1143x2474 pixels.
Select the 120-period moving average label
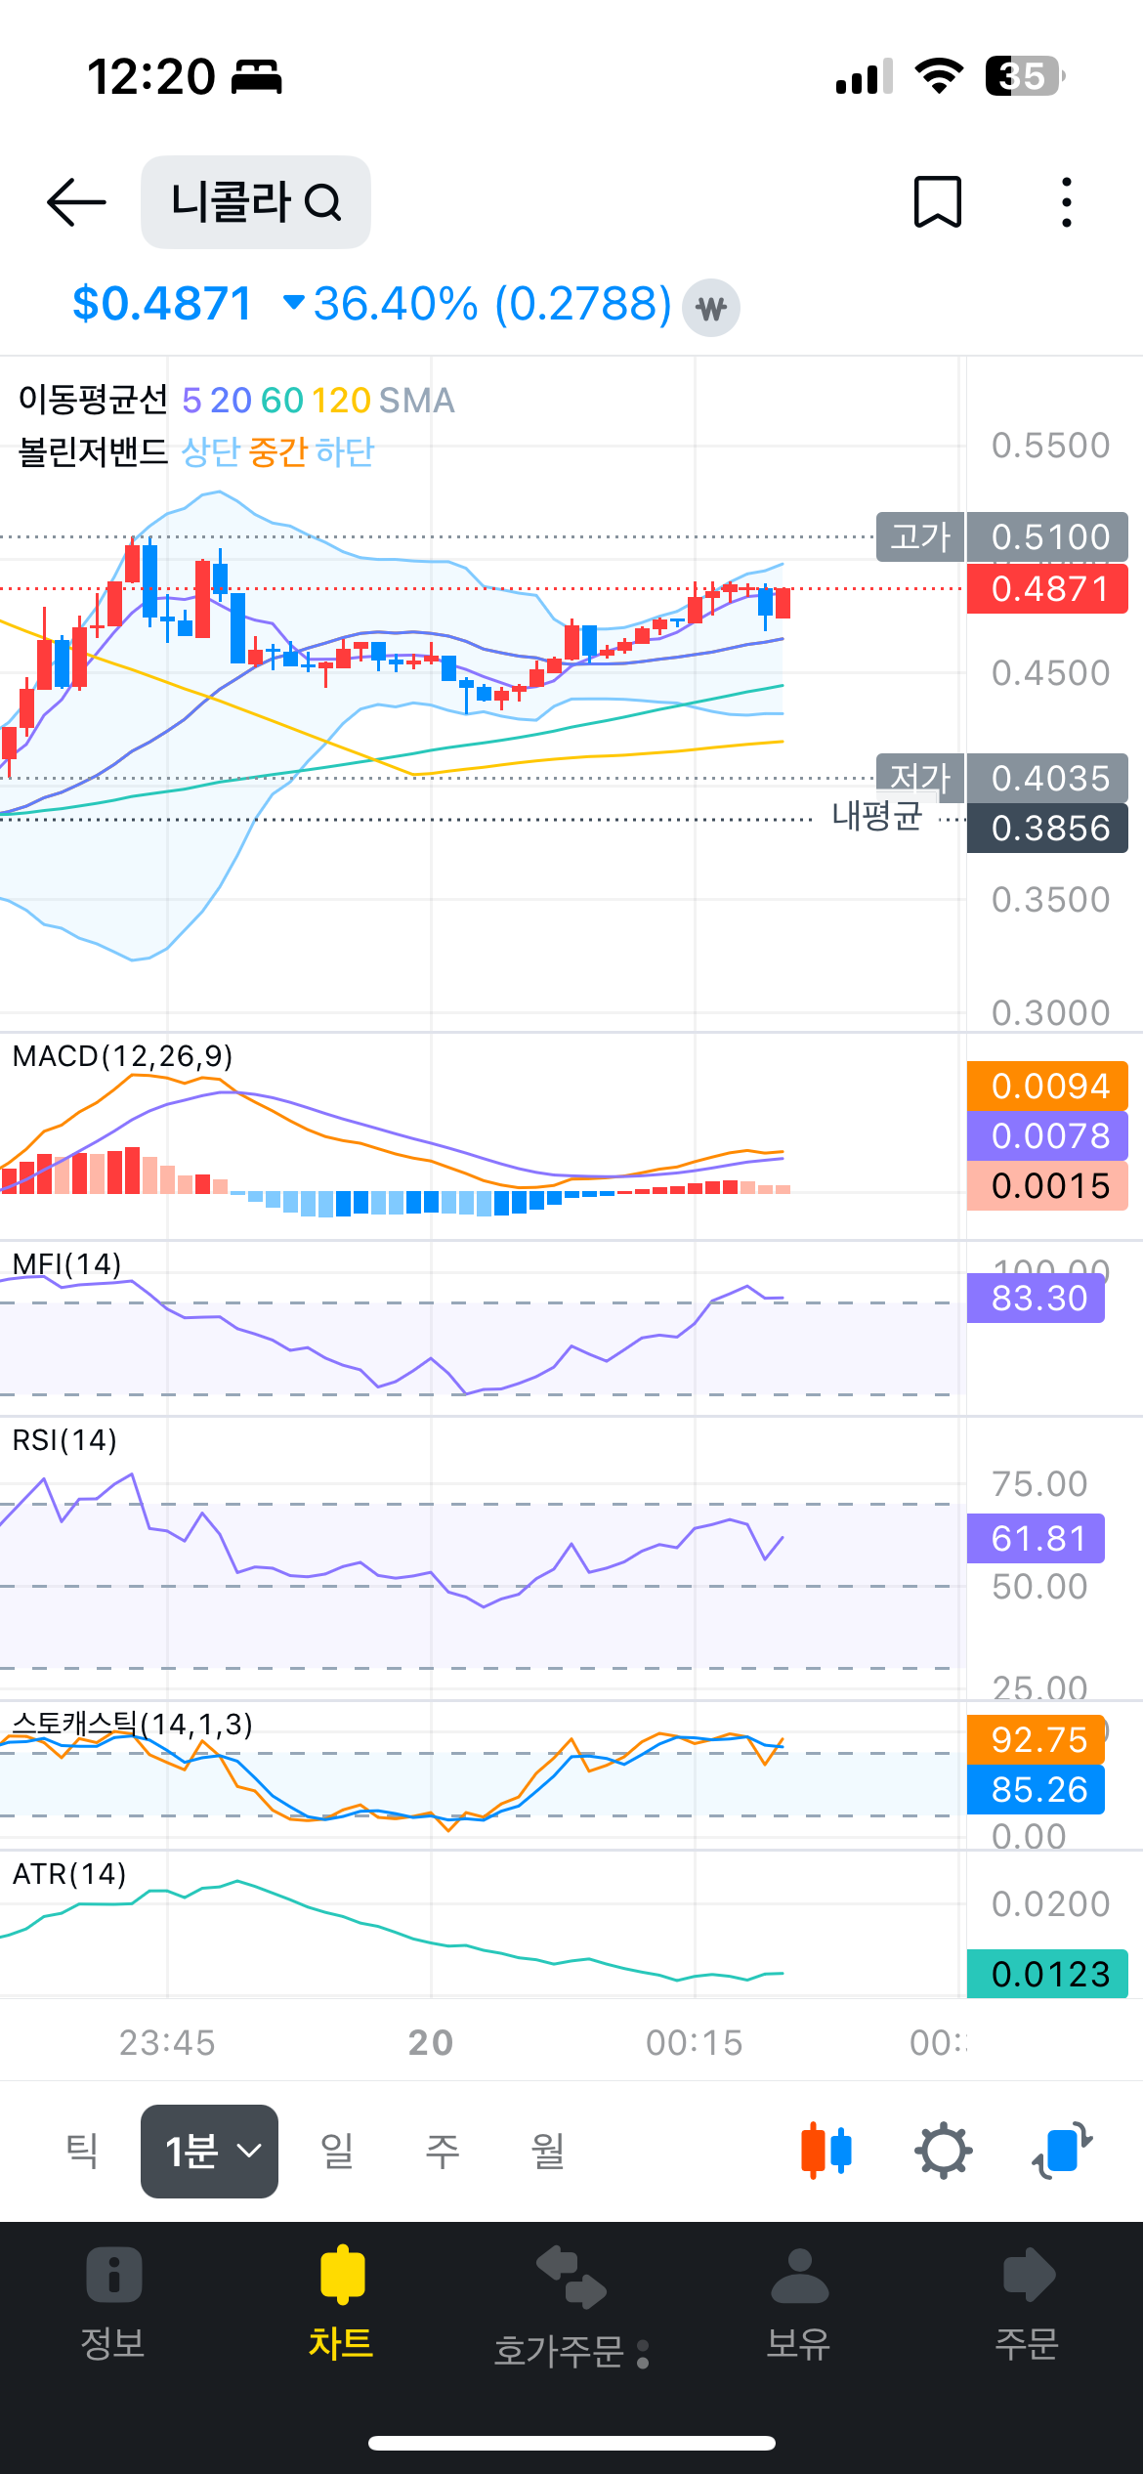[x=341, y=401]
